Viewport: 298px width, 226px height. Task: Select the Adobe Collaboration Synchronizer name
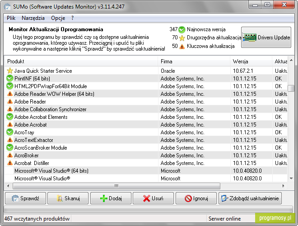51,109
